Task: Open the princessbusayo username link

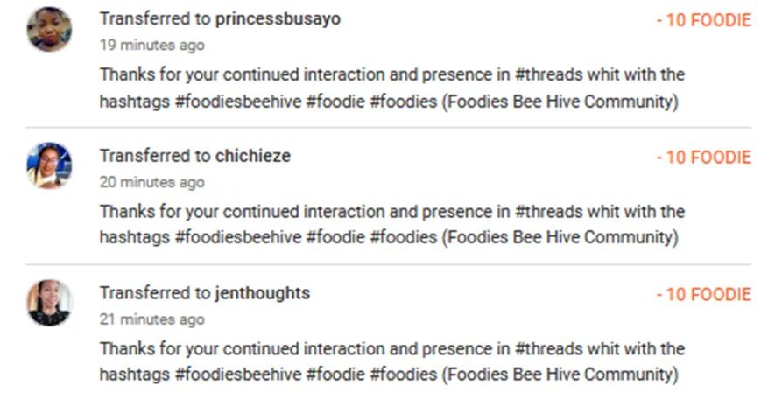Action: pyautogui.click(x=278, y=19)
